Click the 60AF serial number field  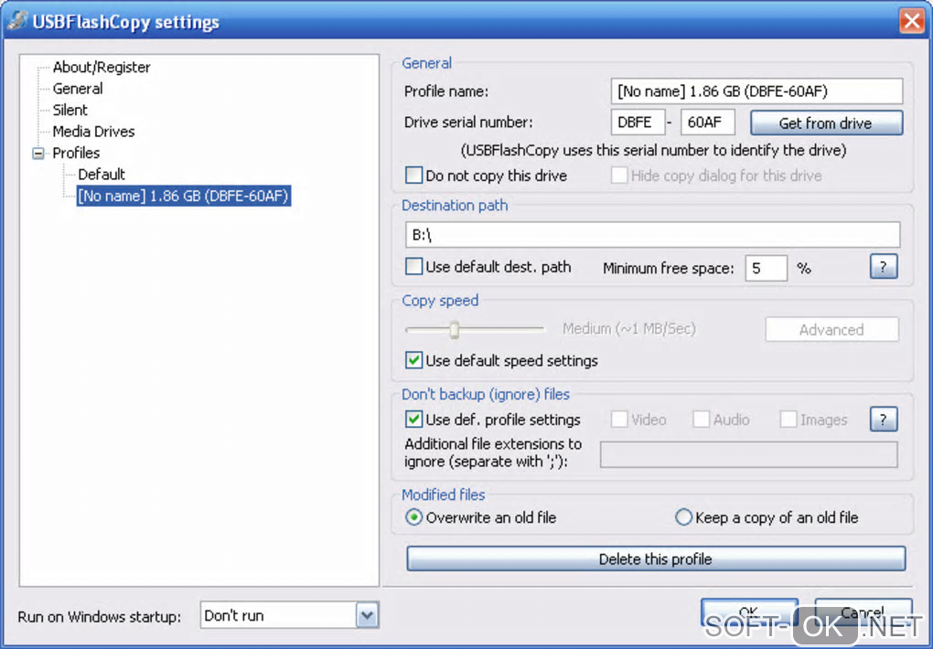(x=707, y=122)
